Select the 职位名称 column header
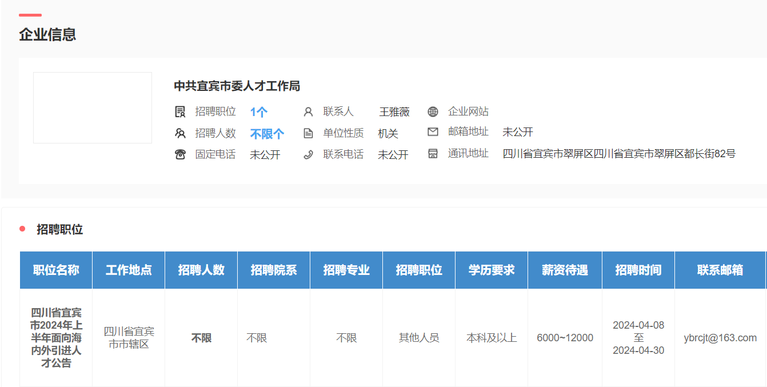767x387 pixels. click(x=56, y=270)
